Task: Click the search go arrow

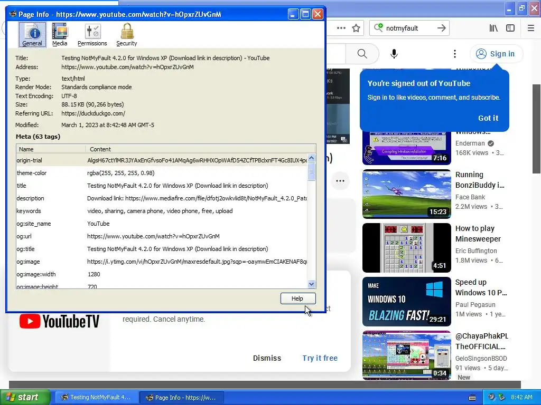Action: [442, 28]
